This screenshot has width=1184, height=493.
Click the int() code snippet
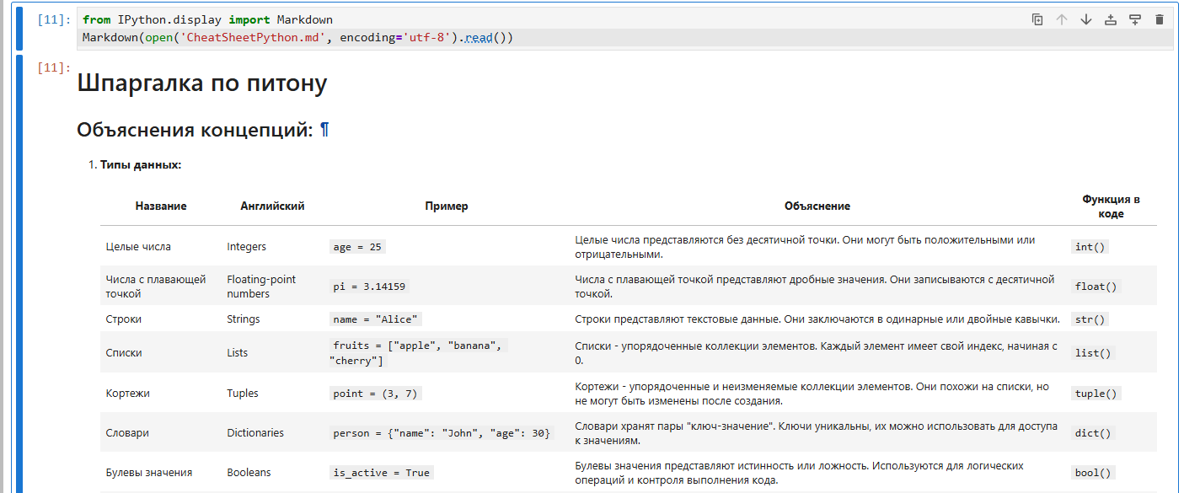coord(1090,247)
